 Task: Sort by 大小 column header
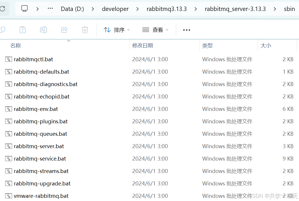266,46
